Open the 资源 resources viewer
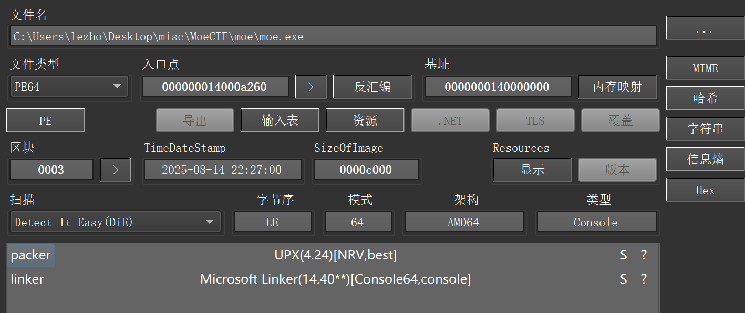 point(365,120)
